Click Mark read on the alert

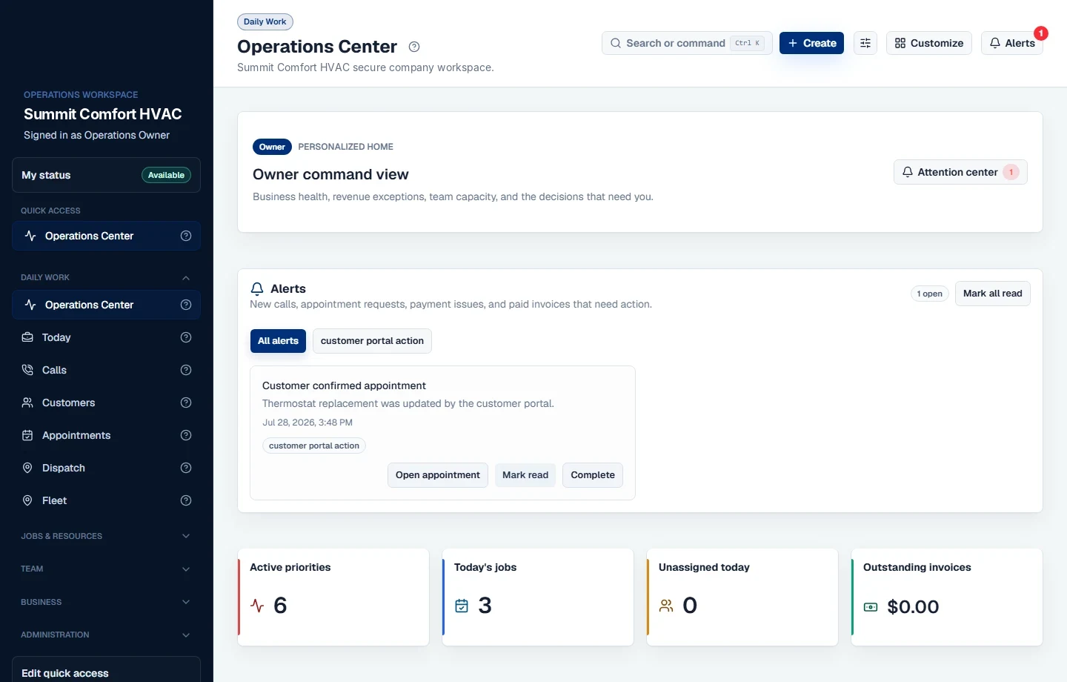coord(525,475)
